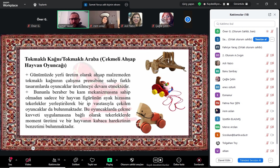Unmute microphone with the Ses button
280x168 pixels.
pyautogui.click(x=10, y=160)
